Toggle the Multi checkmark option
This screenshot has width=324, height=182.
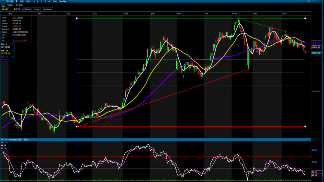click(27, 9)
